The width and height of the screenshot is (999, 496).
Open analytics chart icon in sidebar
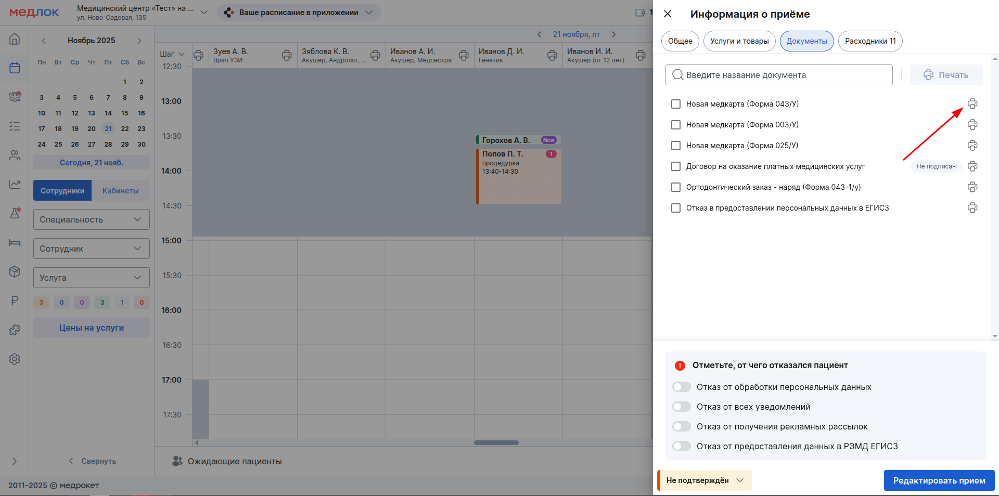[x=15, y=184]
